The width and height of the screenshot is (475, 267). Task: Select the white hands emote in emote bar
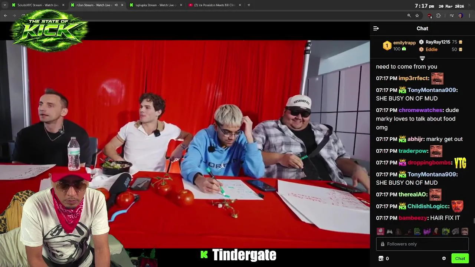point(390,232)
